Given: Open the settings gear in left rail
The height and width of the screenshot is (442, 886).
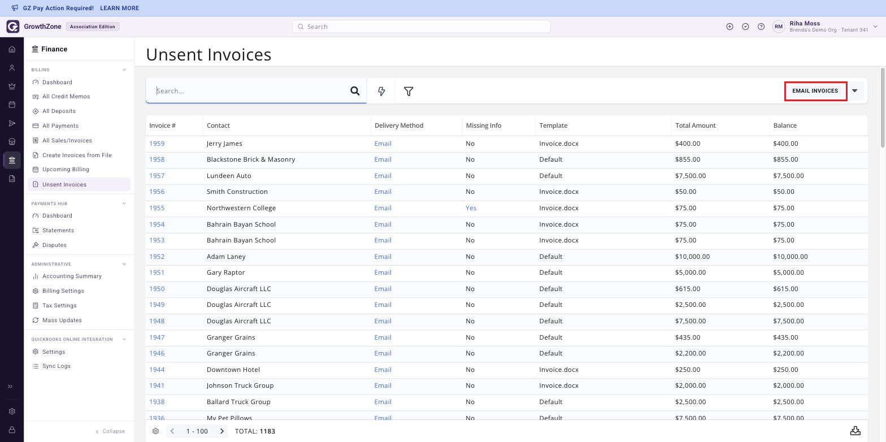Looking at the screenshot, I should click(12, 411).
